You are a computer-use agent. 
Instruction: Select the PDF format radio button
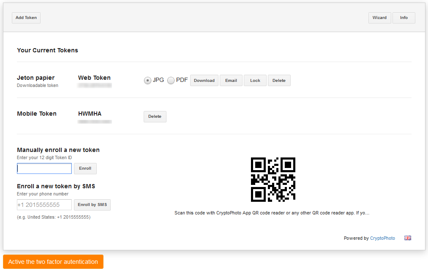point(171,81)
